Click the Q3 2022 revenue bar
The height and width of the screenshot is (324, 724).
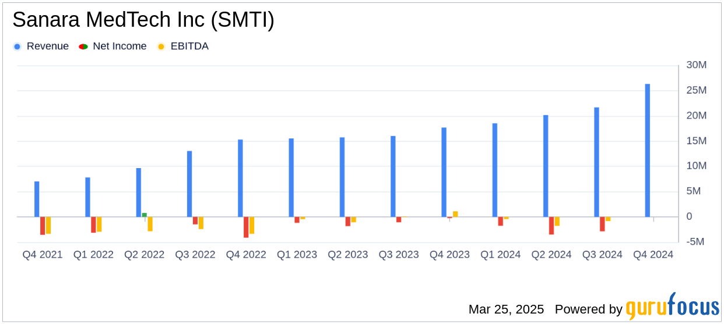[189, 184]
